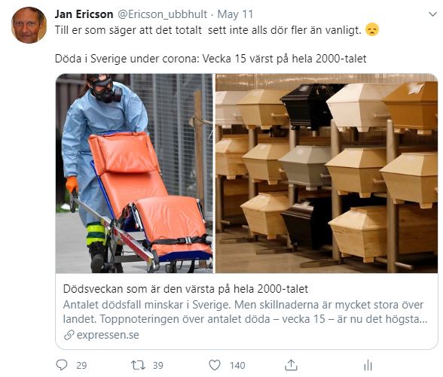Open the expressen.se source link
The height and width of the screenshot is (377, 443).
[x=108, y=335]
